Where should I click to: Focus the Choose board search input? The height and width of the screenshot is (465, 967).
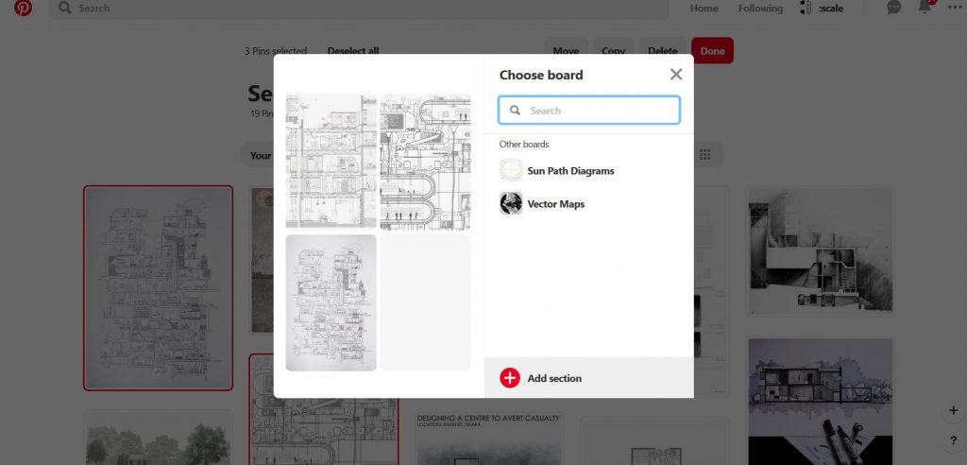[589, 110]
